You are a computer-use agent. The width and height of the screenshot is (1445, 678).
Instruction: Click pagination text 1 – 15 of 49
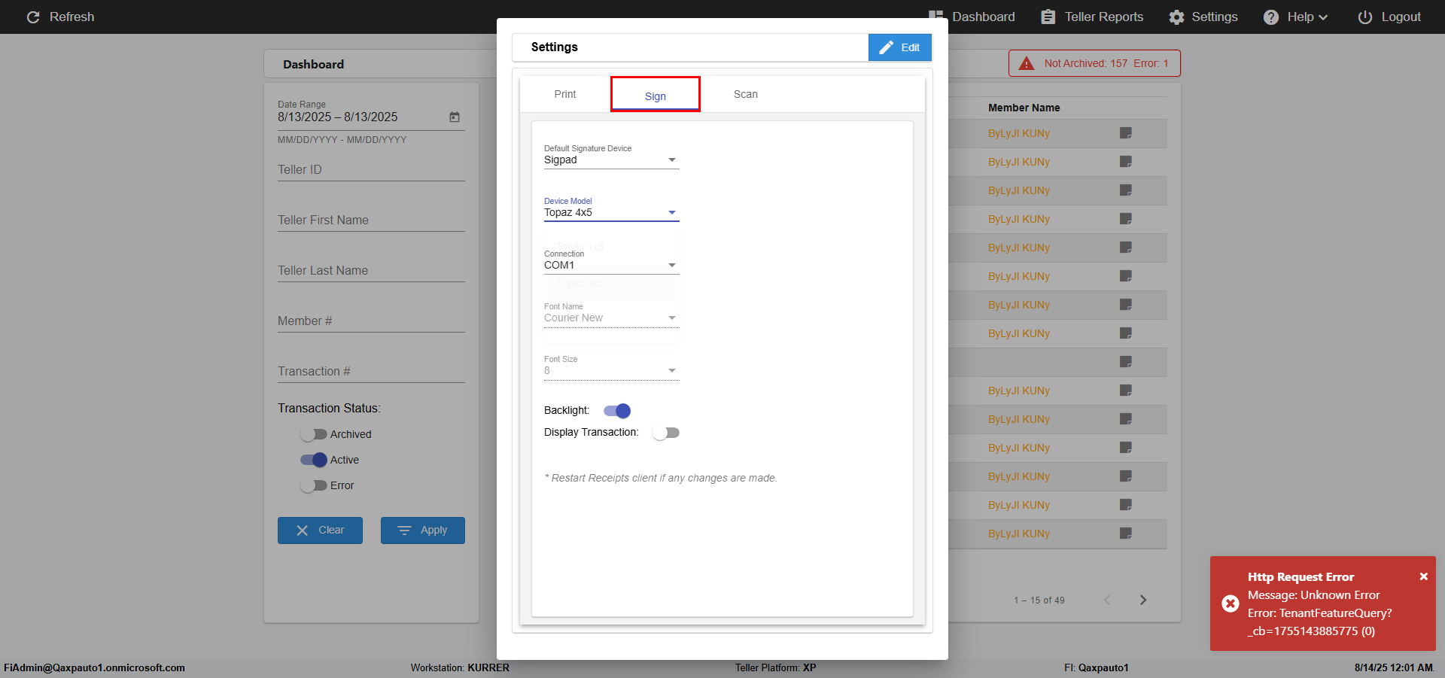1039,600
